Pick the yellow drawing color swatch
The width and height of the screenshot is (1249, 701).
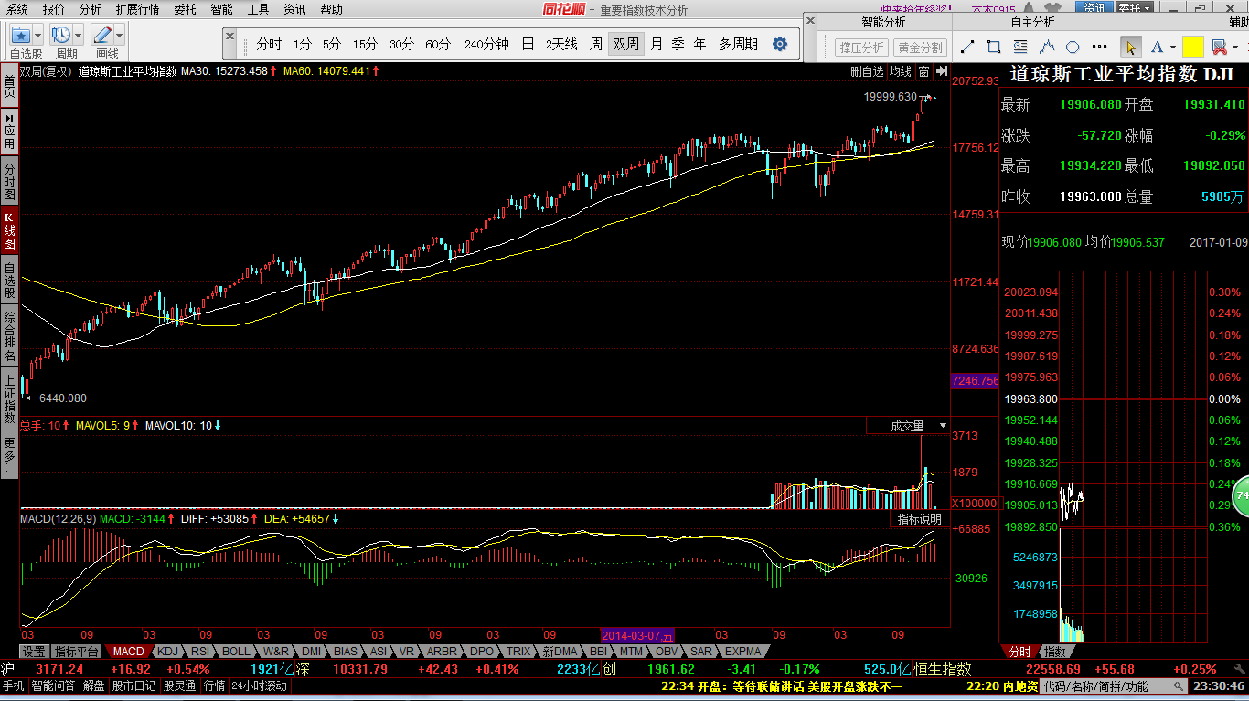pos(1192,47)
